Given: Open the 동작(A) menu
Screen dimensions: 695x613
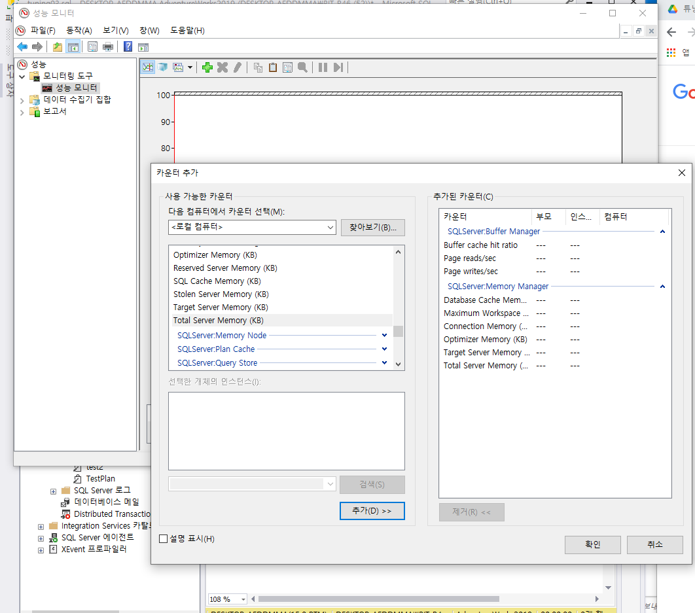Looking at the screenshot, I should pyautogui.click(x=79, y=31).
